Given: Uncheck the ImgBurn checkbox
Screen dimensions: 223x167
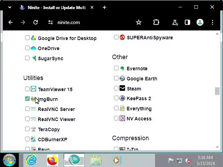Looking at the screenshot, I should coord(27,99).
